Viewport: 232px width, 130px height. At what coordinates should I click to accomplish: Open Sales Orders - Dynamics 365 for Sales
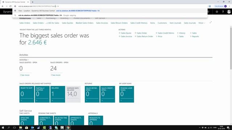point(46,23)
